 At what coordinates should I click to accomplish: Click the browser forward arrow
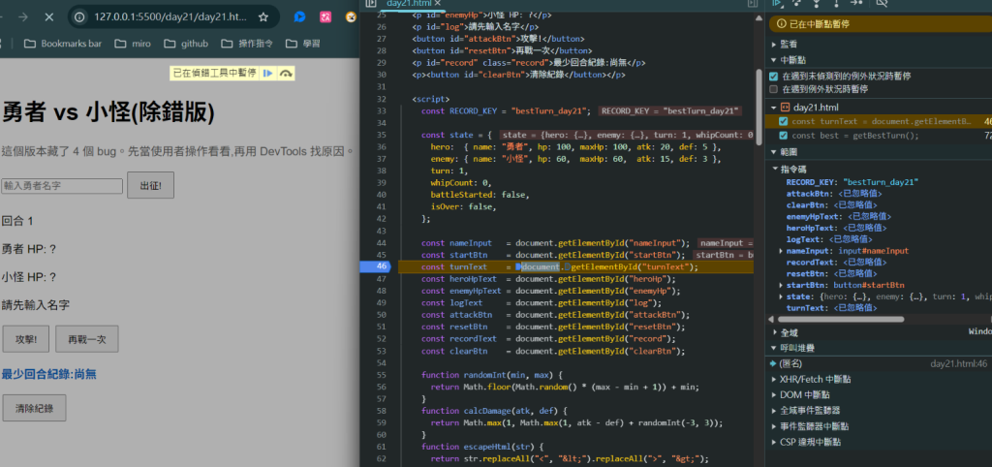[23, 17]
